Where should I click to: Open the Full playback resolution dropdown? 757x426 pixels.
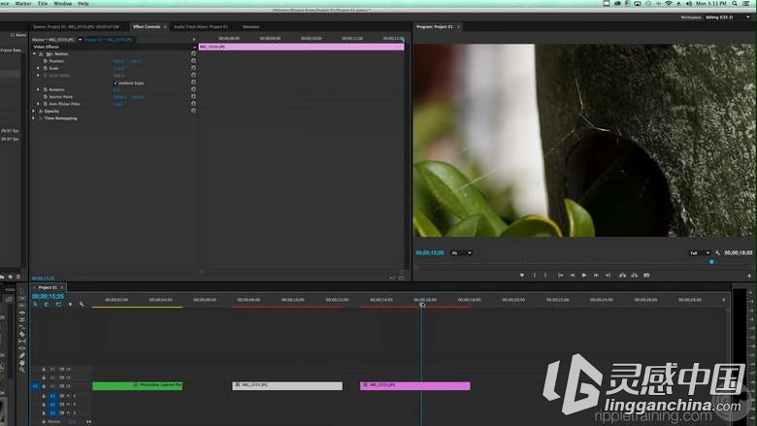pos(700,253)
